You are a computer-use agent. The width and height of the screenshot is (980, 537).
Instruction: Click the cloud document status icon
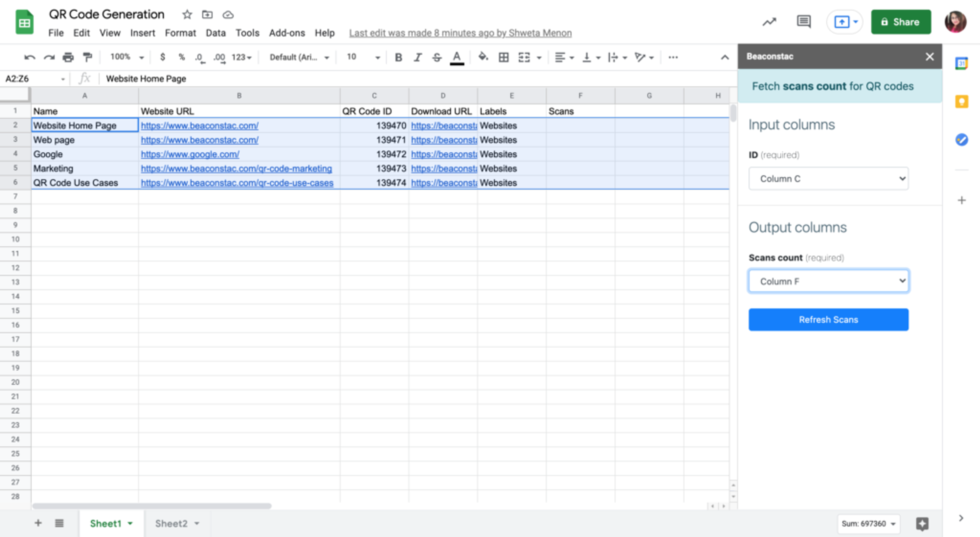[228, 15]
